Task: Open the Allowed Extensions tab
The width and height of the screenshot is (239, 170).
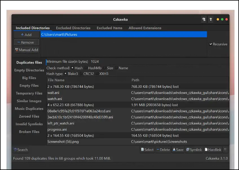Action: tap(145, 28)
